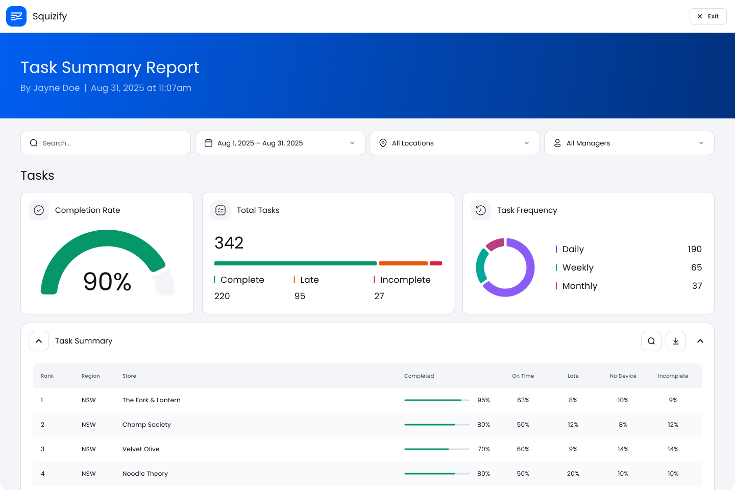This screenshot has width=735, height=490.
Task: Click the calendar icon in date filter
Action: click(208, 143)
